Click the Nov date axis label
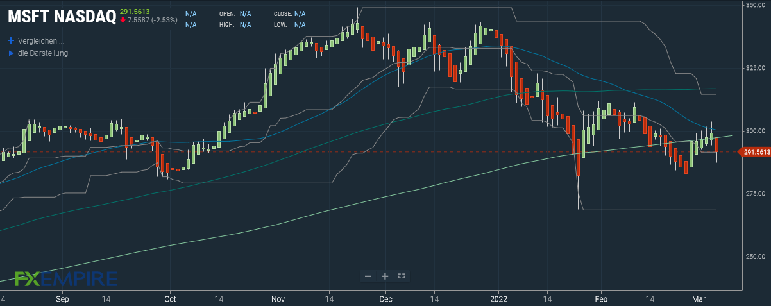The image size is (771, 306). click(278, 299)
